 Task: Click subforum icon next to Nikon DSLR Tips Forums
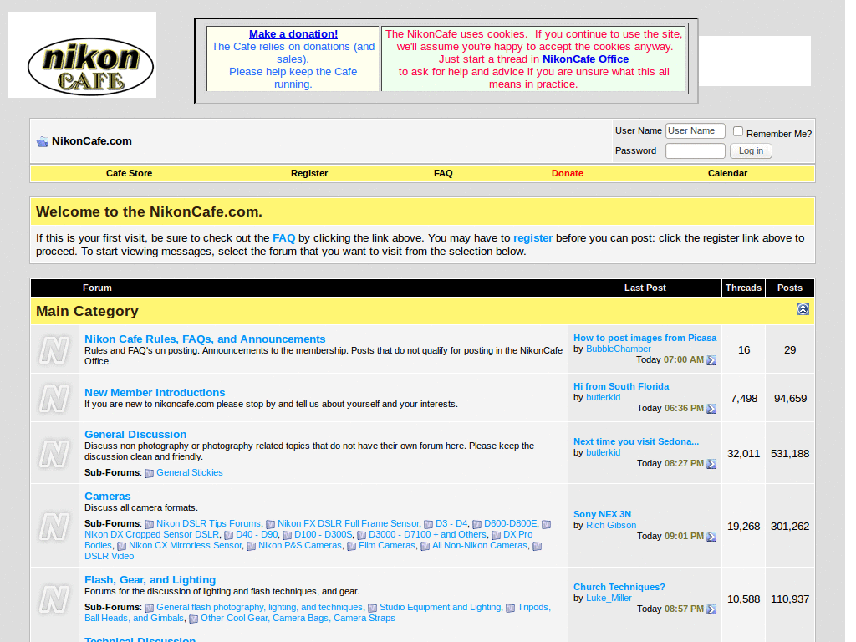[x=149, y=524]
